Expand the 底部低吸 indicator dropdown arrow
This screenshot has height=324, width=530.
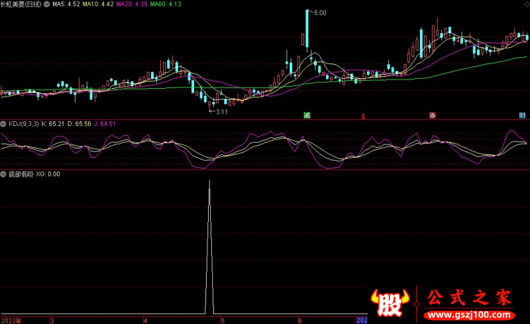(x=3, y=174)
